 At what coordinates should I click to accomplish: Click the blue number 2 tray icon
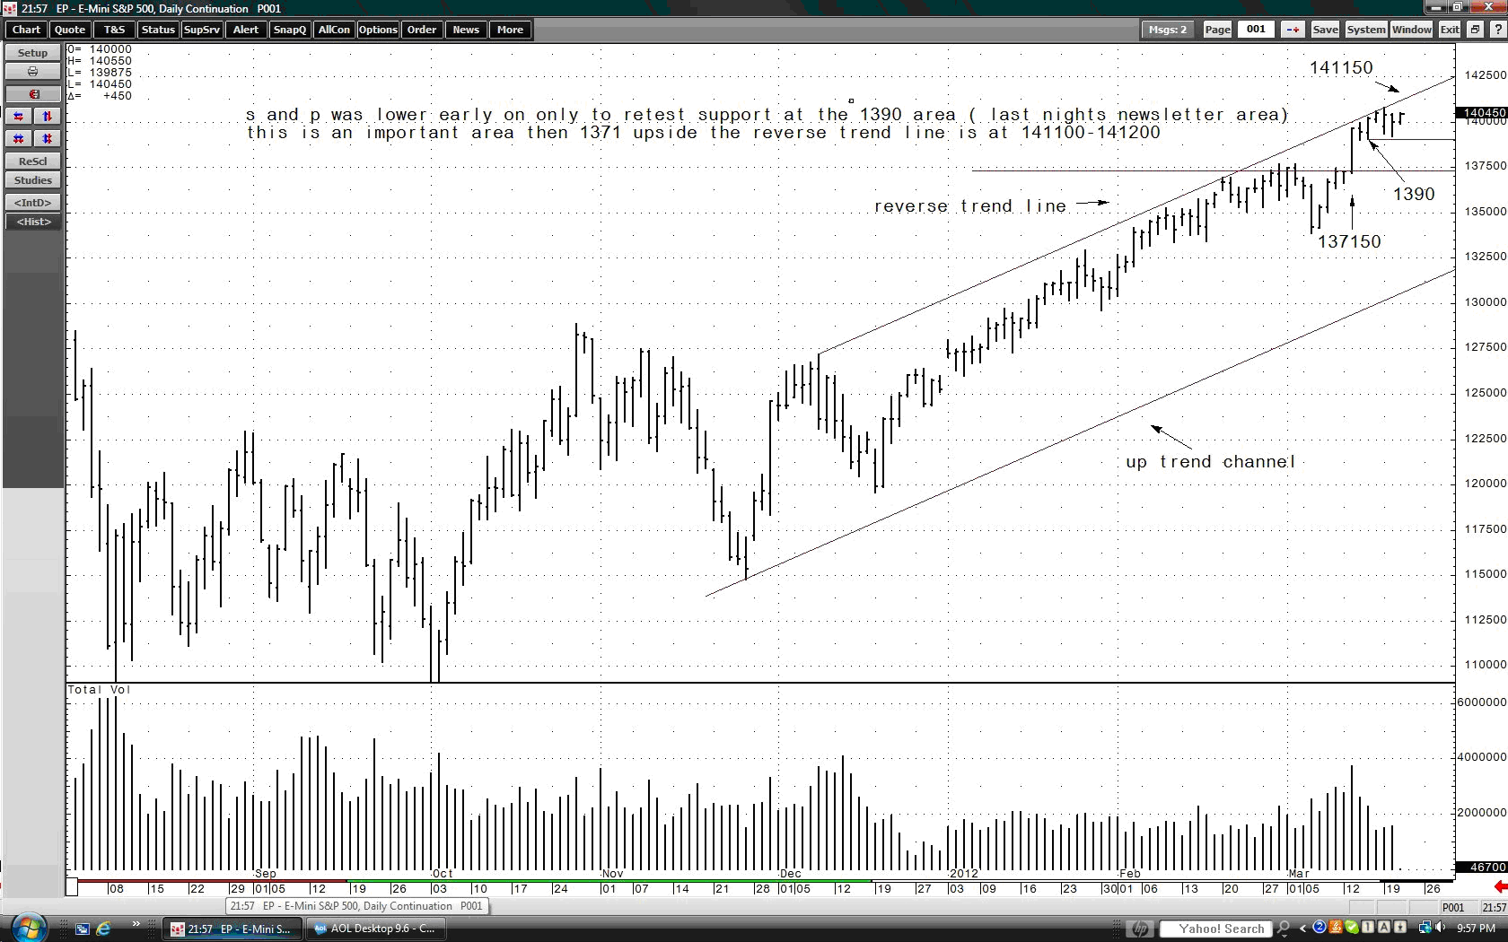coord(1319,928)
